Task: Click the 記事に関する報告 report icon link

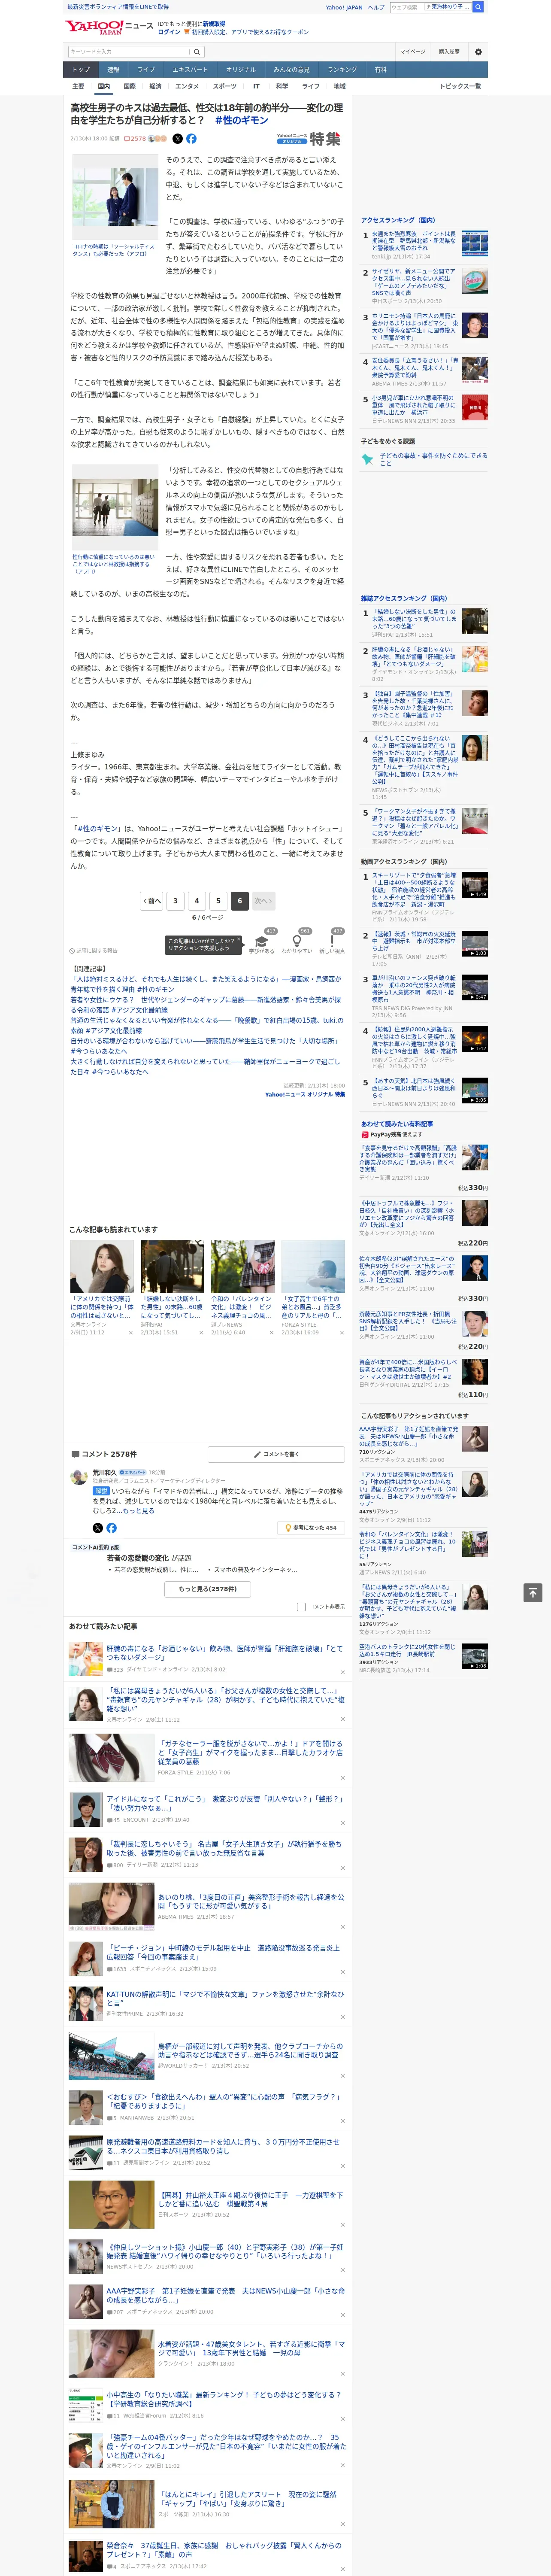Action: pos(93,950)
